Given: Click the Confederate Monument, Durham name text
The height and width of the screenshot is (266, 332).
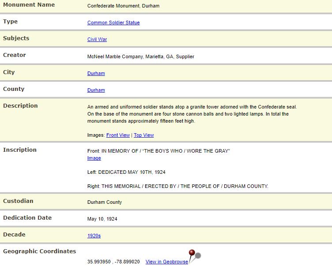Looking at the screenshot, I should coord(123,6).
